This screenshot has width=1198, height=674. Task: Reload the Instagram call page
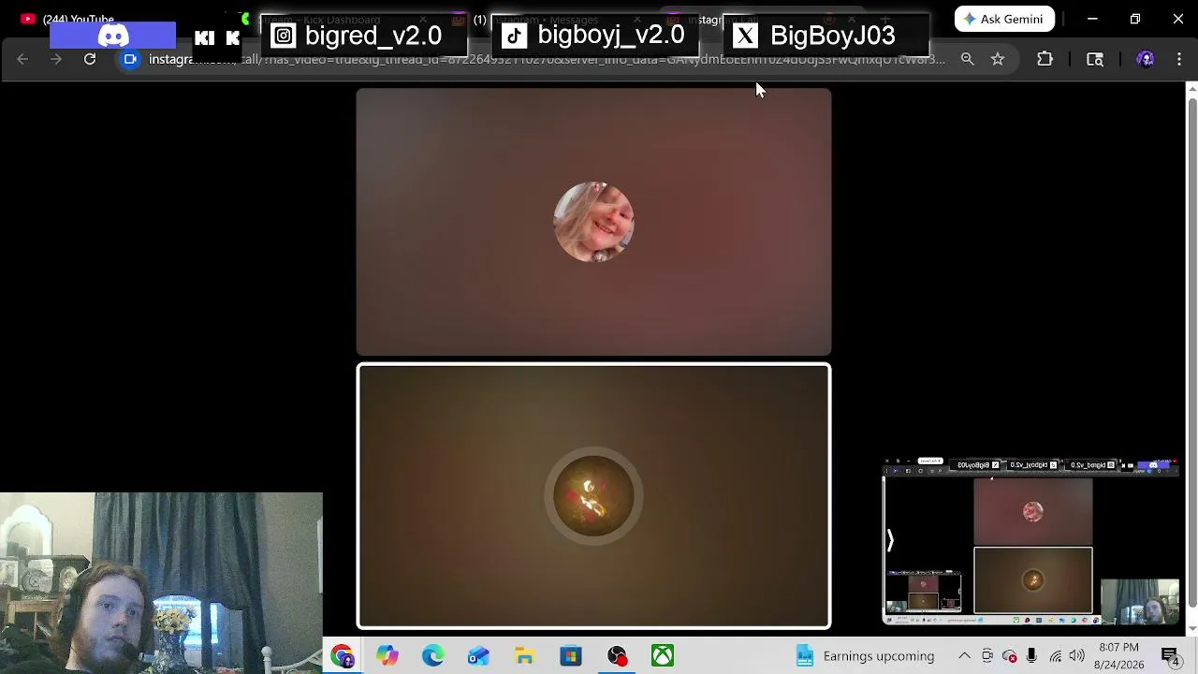pos(90,59)
